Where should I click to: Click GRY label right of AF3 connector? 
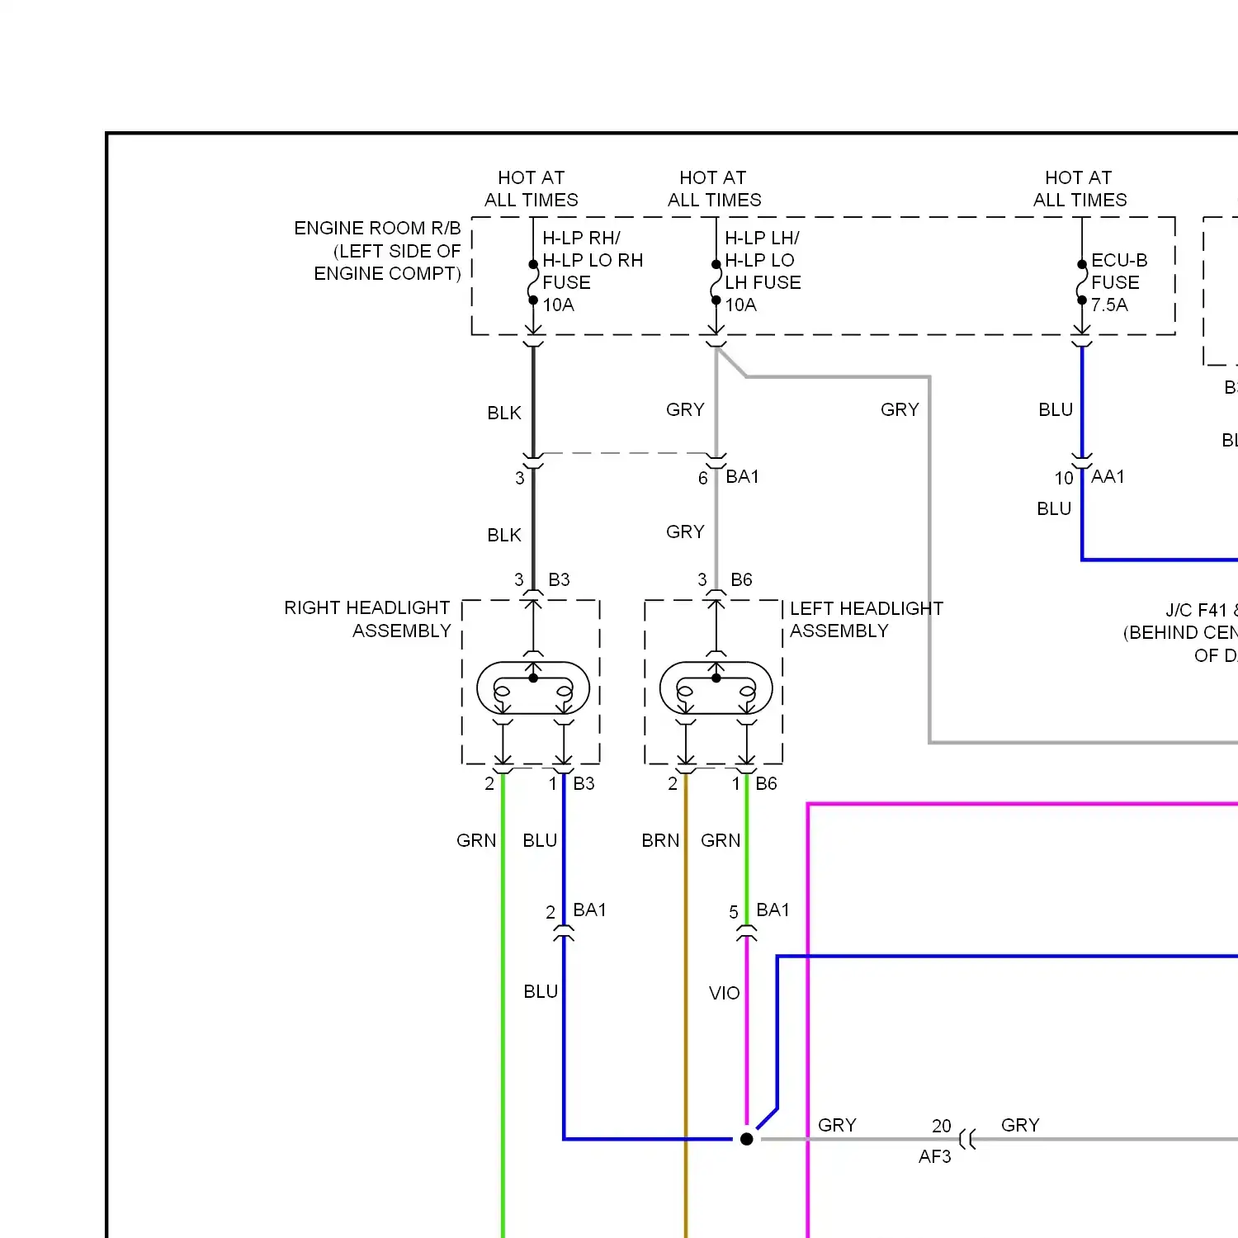[x=1020, y=1125]
